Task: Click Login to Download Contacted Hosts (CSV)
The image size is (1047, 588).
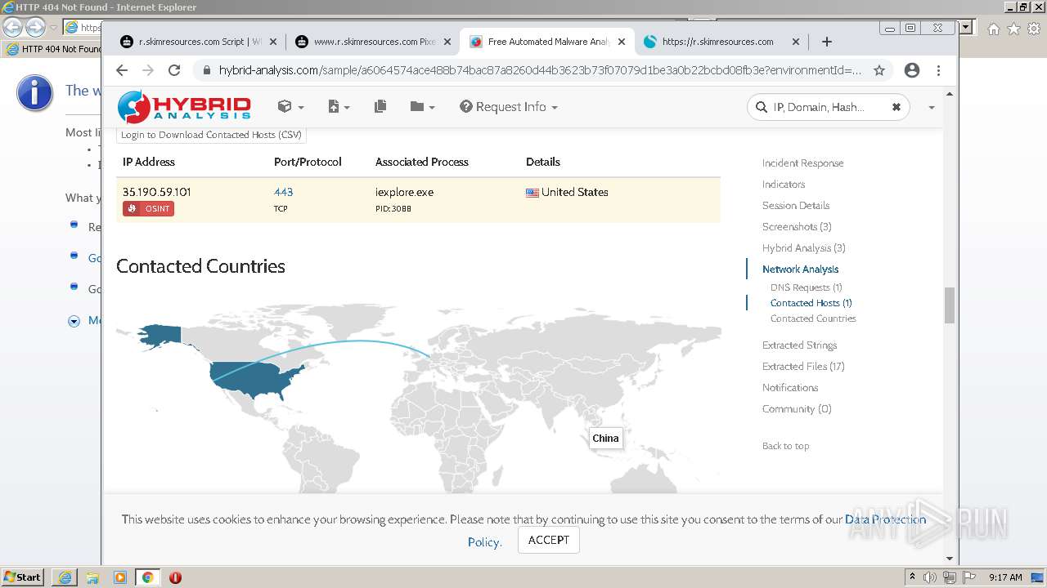Action: pos(211,135)
